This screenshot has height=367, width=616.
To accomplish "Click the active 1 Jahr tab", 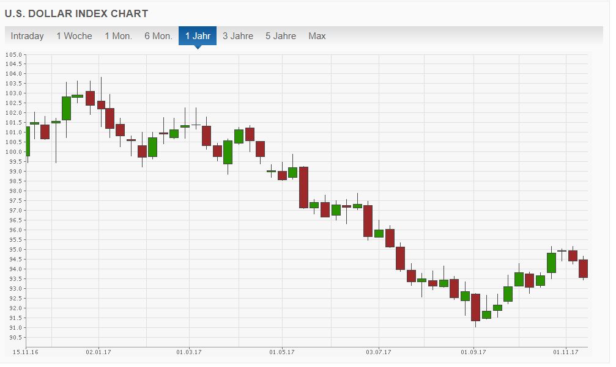I will (x=198, y=36).
